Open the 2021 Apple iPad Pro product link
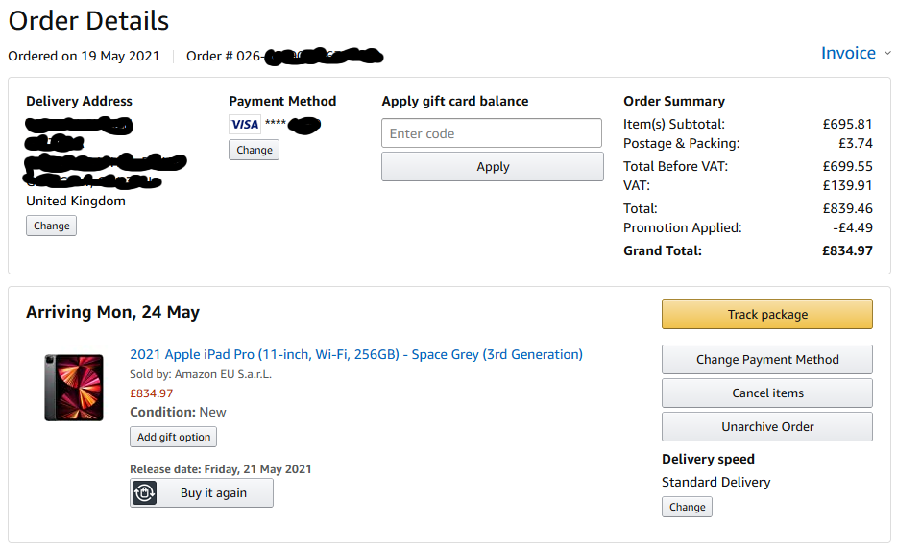This screenshot has height=548, width=897. 356,354
